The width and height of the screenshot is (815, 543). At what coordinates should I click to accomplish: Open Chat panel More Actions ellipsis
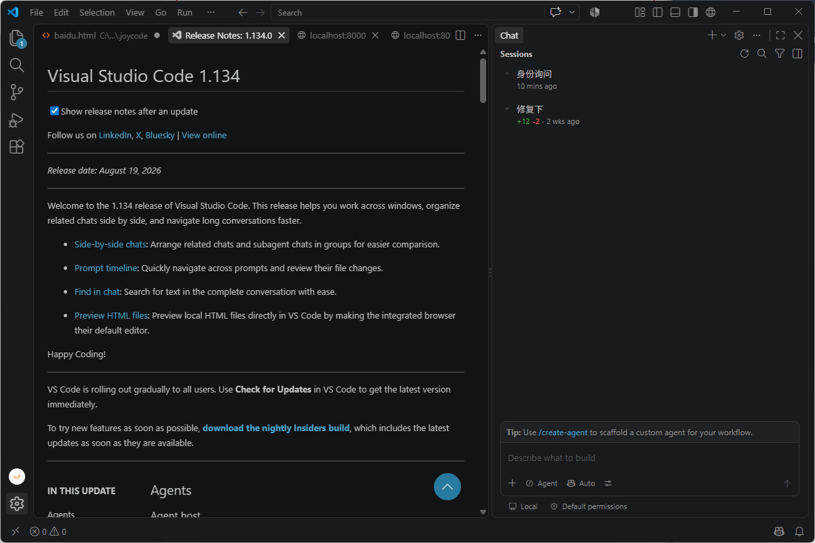coord(757,35)
